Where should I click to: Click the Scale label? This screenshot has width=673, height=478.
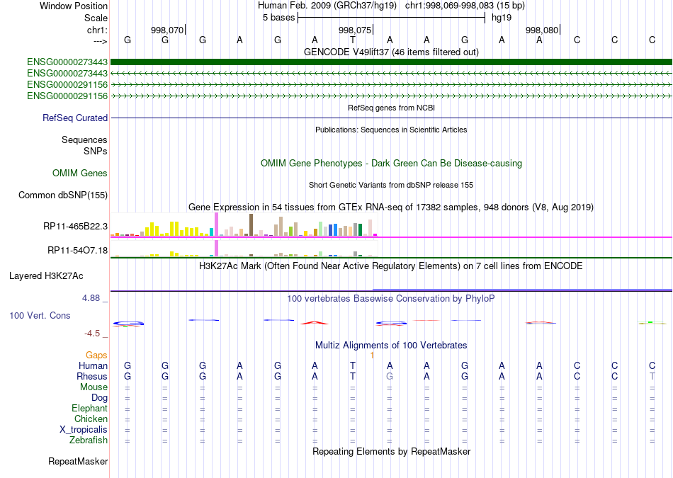(96, 18)
